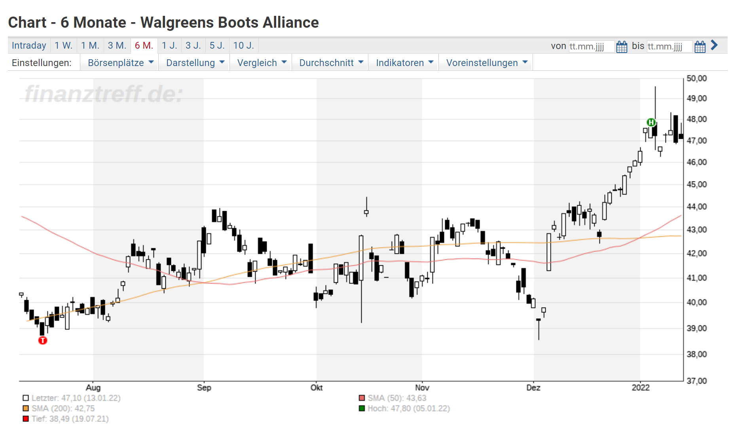Click chart heading 'Chart - 6 Monate - Walgreens Boots Alliance'
The width and height of the screenshot is (732, 429).
pyautogui.click(x=163, y=23)
